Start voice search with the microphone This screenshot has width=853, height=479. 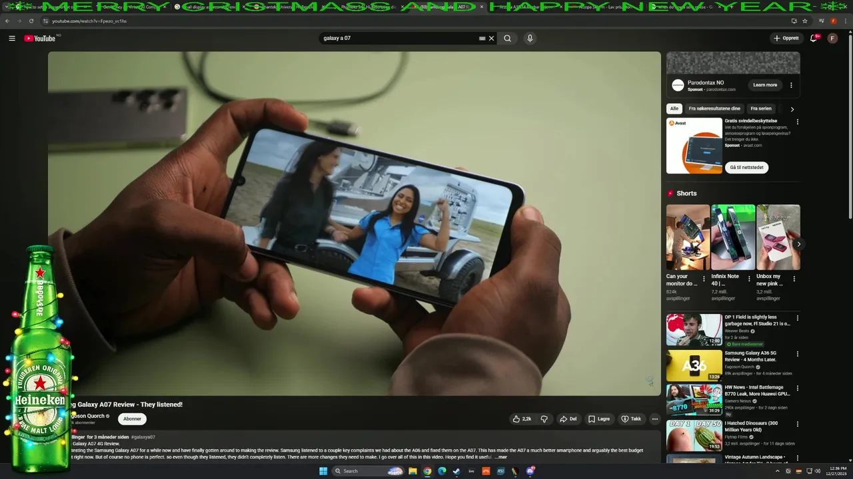[x=530, y=39]
